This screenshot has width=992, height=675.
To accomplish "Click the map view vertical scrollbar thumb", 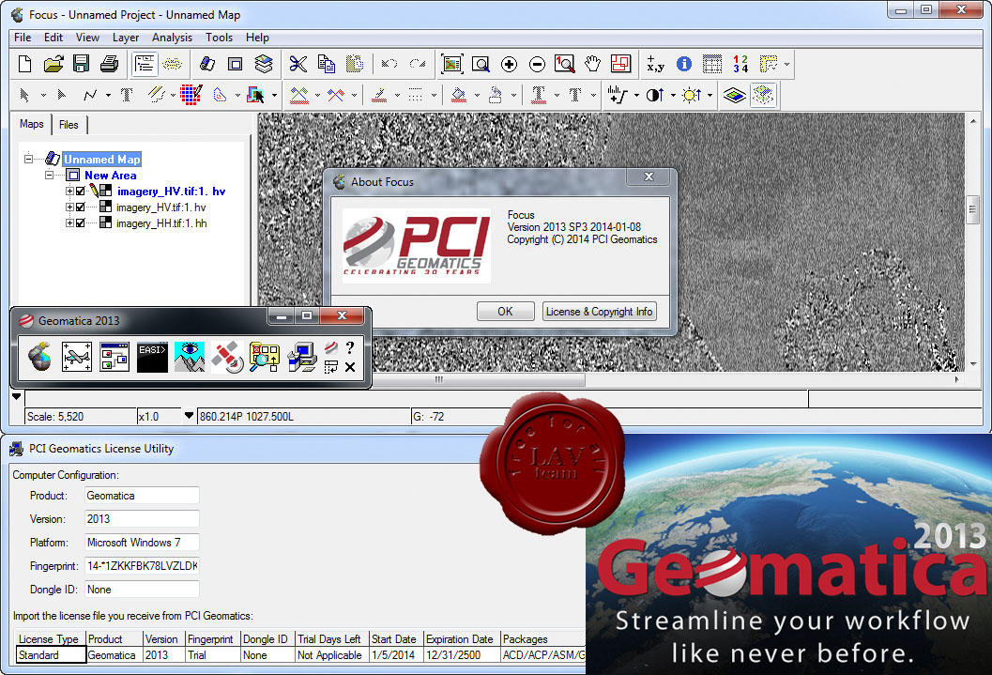I will click(973, 210).
